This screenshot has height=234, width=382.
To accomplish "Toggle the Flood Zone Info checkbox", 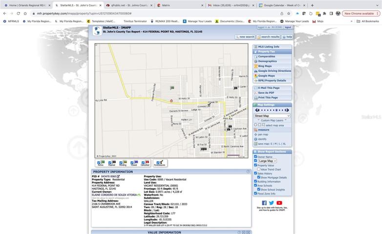I will point(255,194).
